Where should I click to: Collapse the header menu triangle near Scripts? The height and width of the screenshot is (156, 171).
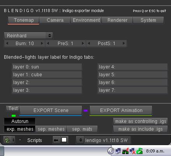tap(20, 140)
